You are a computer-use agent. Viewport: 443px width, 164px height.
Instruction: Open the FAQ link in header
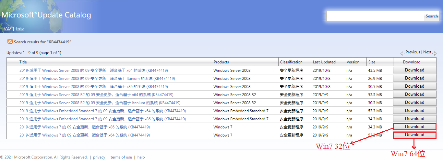click(x=7, y=28)
